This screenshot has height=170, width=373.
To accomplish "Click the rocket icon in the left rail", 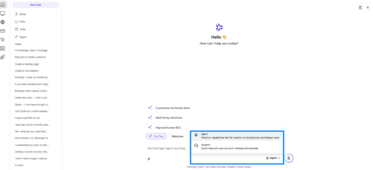I will (3, 57).
